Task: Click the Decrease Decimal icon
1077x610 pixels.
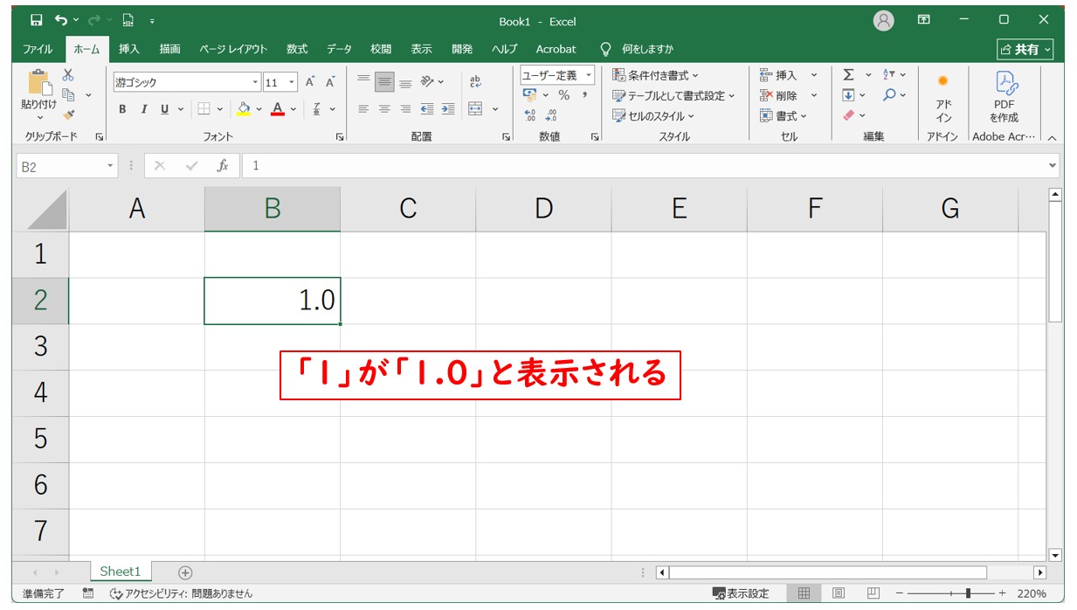Action: tap(550, 115)
